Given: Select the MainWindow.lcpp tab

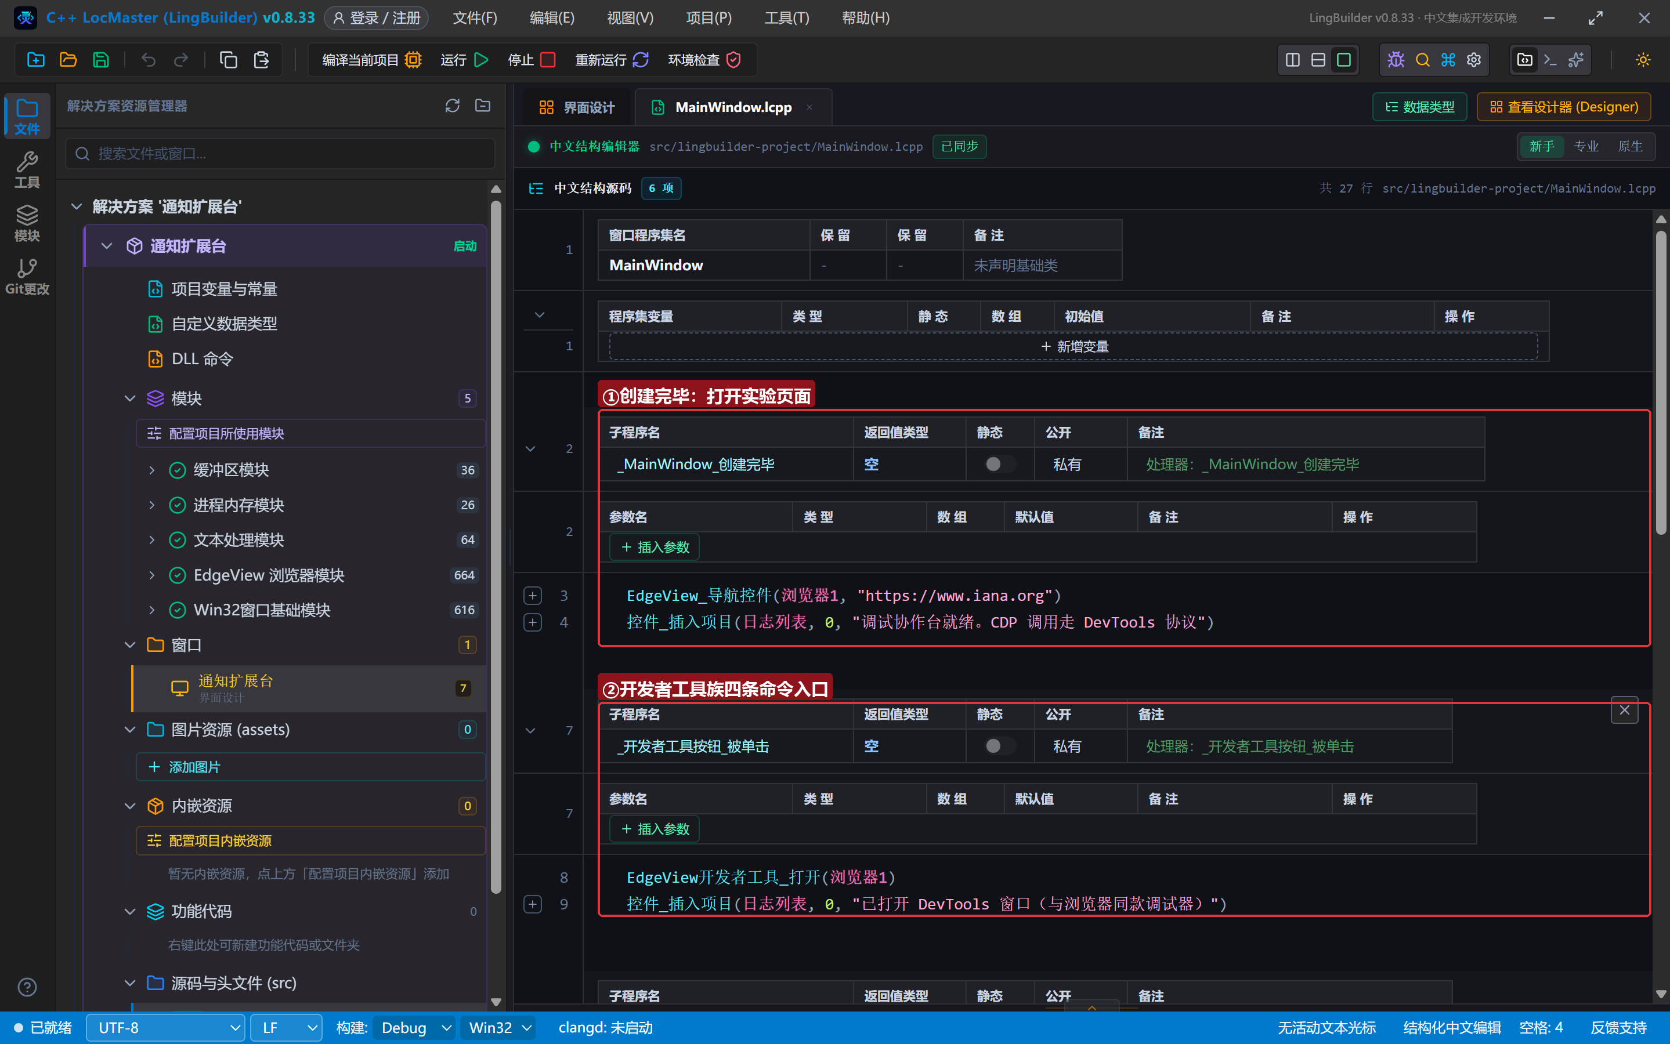Looking at the screenshot, I should click(x=732, y=107).
